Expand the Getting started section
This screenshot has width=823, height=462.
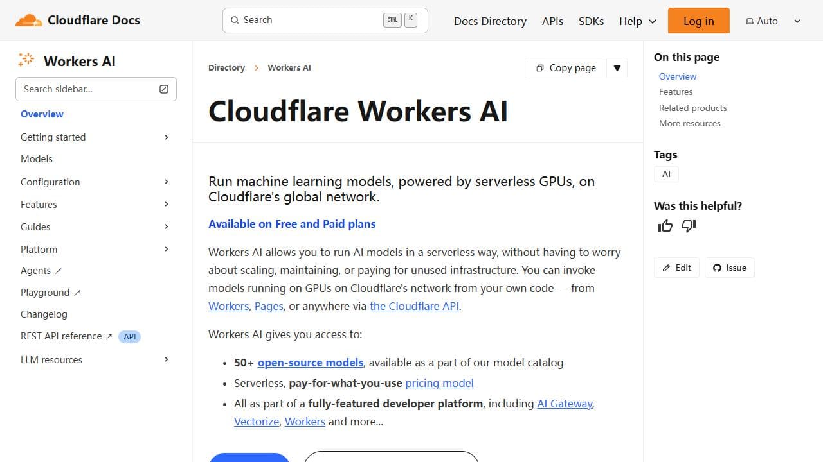167,137
